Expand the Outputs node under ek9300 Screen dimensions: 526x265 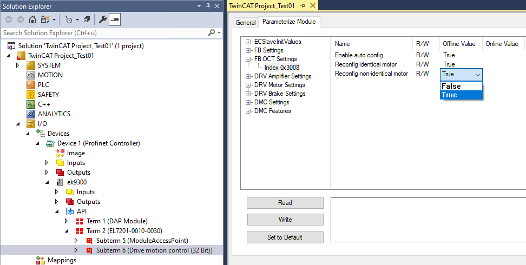[x=57, y=202]
